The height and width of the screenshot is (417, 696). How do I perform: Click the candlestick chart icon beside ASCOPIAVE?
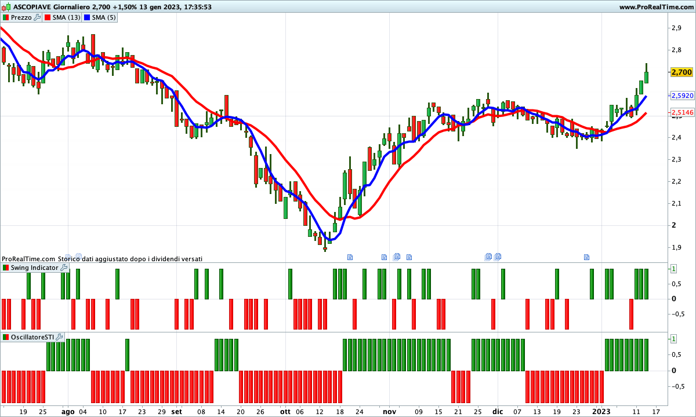(6, 7)
